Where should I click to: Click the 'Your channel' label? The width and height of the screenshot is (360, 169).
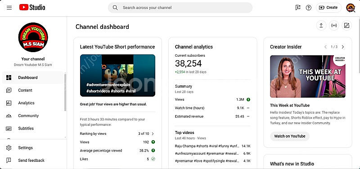(x=33, y=59)
